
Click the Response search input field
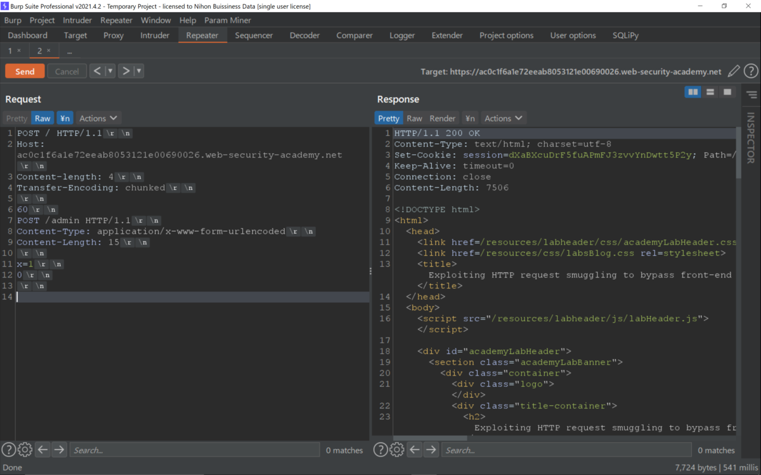pos(566,450)
